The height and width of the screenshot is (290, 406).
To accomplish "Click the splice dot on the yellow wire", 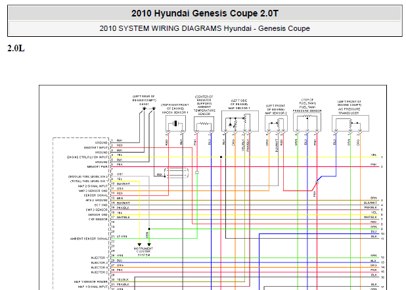I will [x=221, y=157].
